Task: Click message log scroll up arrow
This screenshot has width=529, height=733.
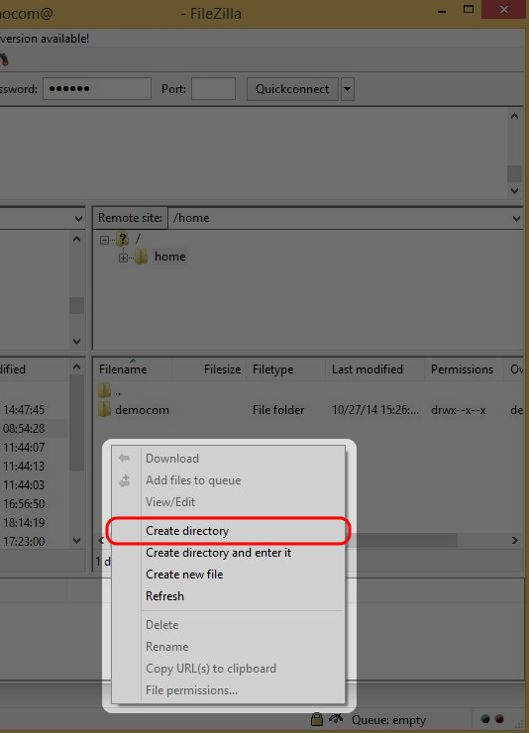Action: click(x=514, y=116)
